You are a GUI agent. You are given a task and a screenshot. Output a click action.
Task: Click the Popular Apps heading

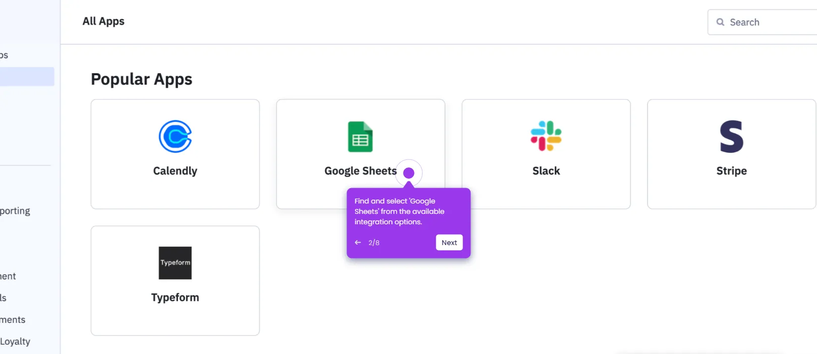coord(141,79)
